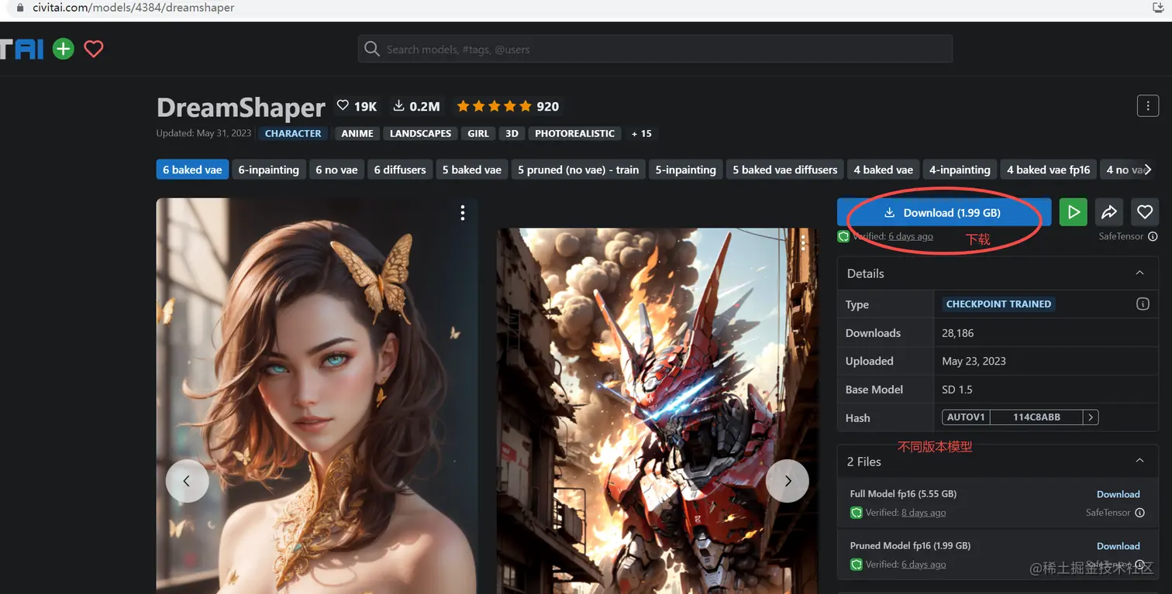Go to the next gallery image
Screen dimensions: 1172x594
pos(788,481)
